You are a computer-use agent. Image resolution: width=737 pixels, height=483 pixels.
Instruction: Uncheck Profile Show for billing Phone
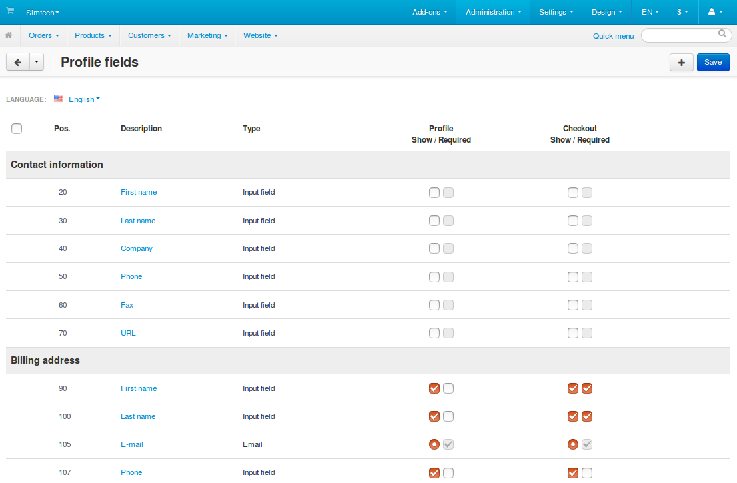[434, 472]
